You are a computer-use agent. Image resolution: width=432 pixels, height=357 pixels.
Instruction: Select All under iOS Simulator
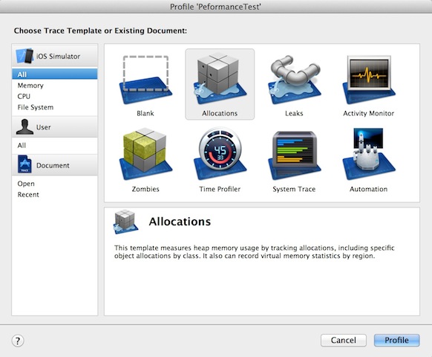[55, 74]
